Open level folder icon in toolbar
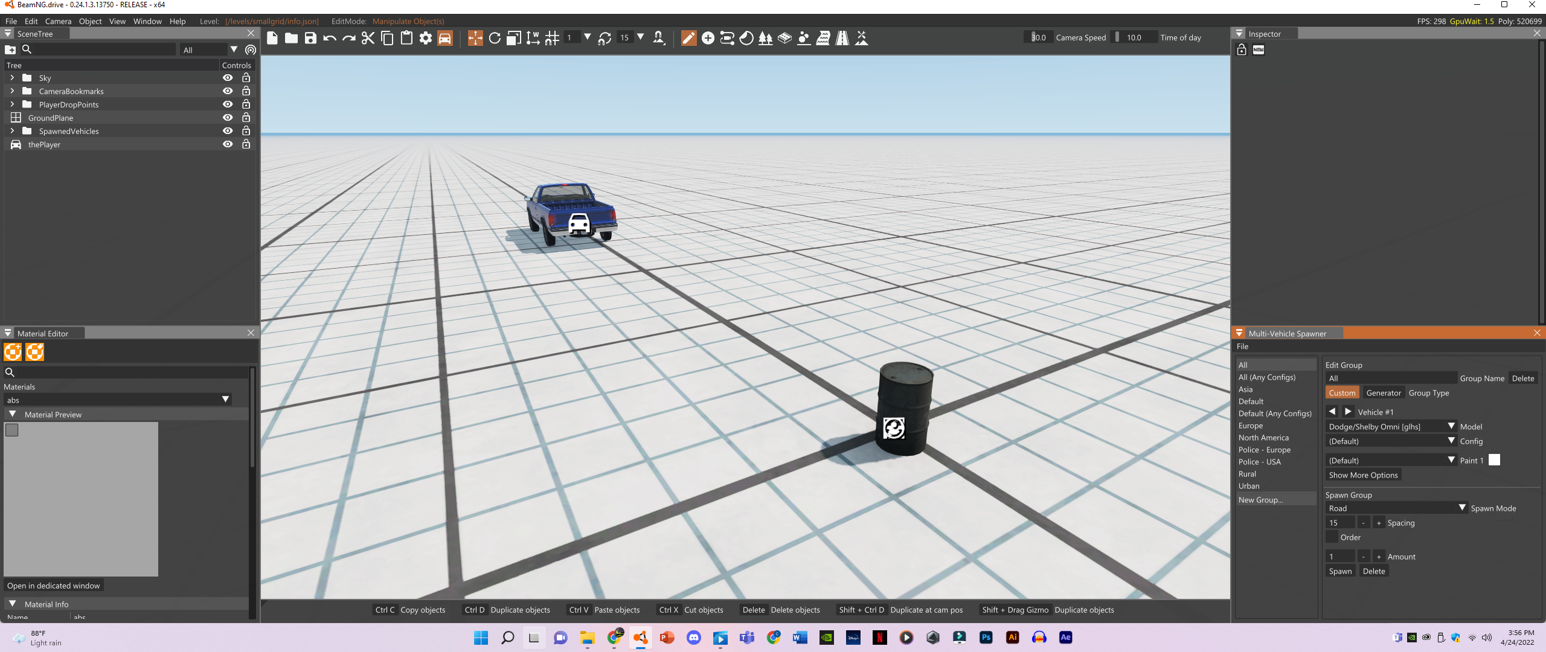 292,38
